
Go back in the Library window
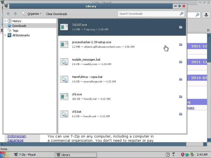click(8, 14)
